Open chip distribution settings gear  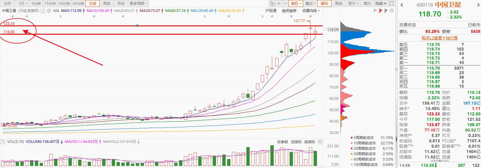[392, 11]
